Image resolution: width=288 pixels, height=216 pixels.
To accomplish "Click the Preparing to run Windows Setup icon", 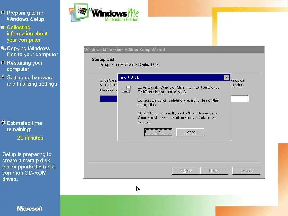I will [x=3, y=12].
